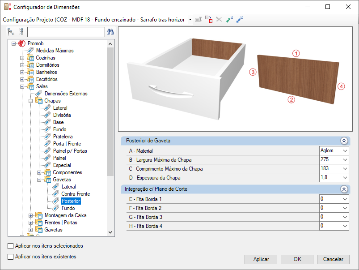The height and width of the screenshot is (270, 359).
Task: Collapse the Salas tree node
Action: coord(22,86)
